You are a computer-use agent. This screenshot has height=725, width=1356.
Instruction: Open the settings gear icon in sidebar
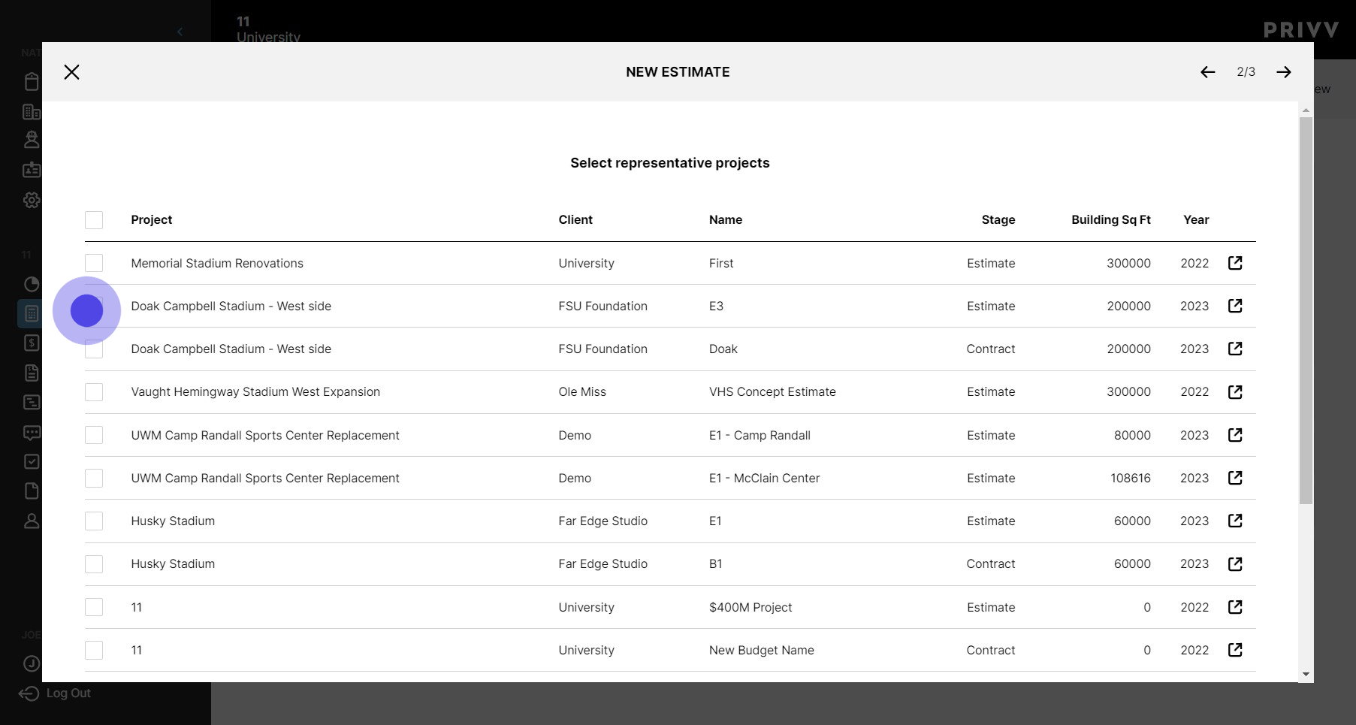[32, 200]
